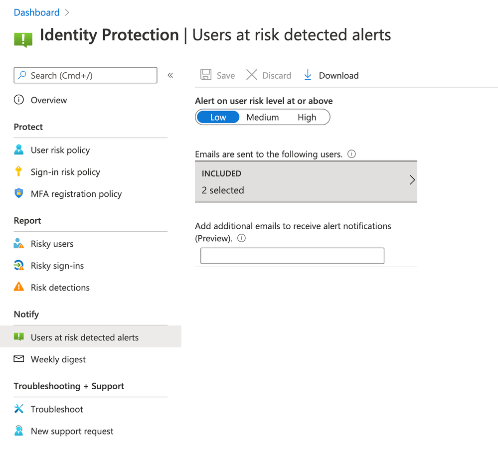Screen dimensions: 498x452
Task: Click the Troubleshoot tools icon
Action: [x=19, y=409]
